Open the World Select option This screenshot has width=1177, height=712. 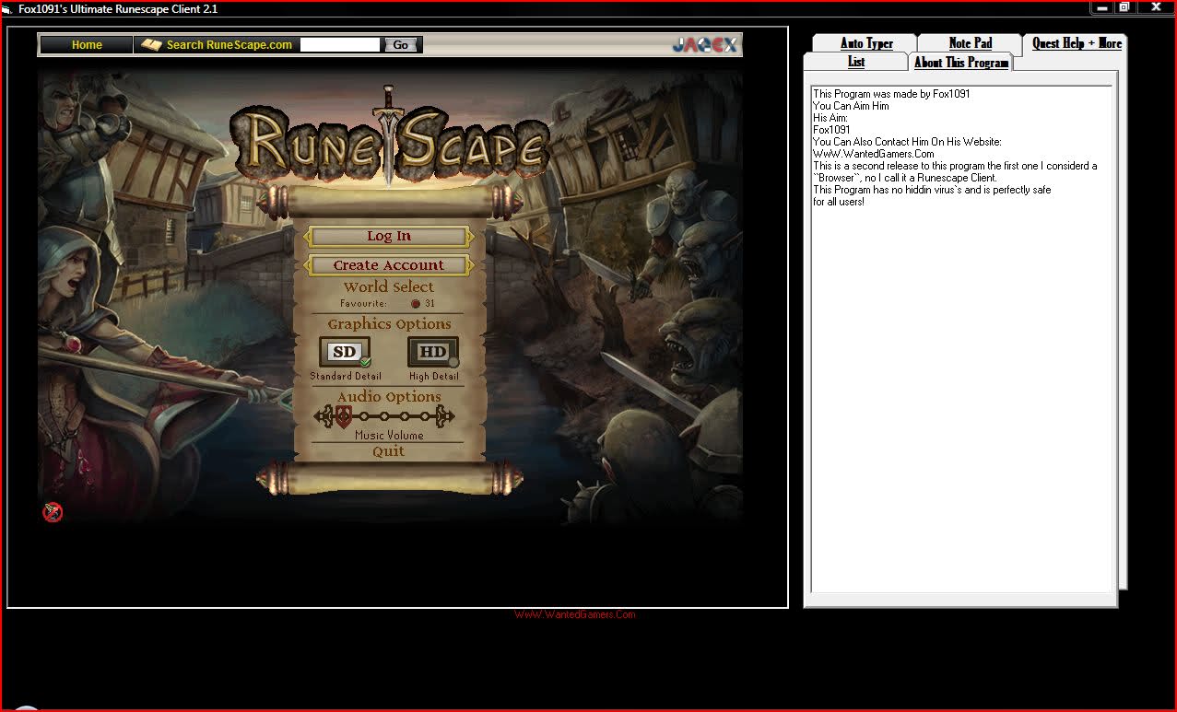tap(389, 287)
